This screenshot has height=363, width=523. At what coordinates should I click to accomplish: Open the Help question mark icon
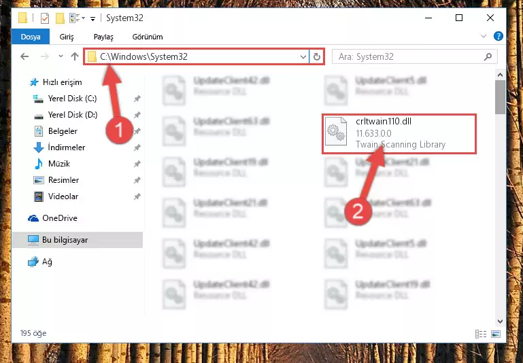[498, 36]
